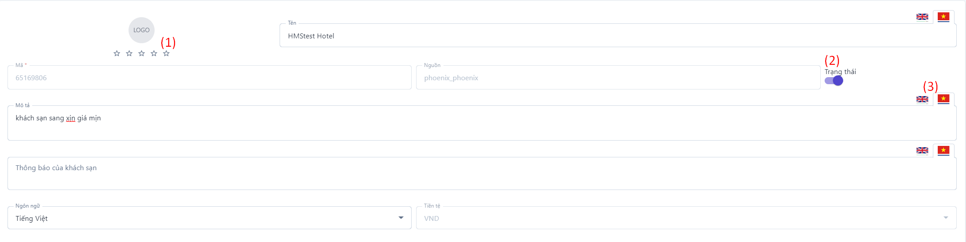The image size is (966, 242).
Task: Toggle the Trạng thái switch
Action: click(834, 81)
